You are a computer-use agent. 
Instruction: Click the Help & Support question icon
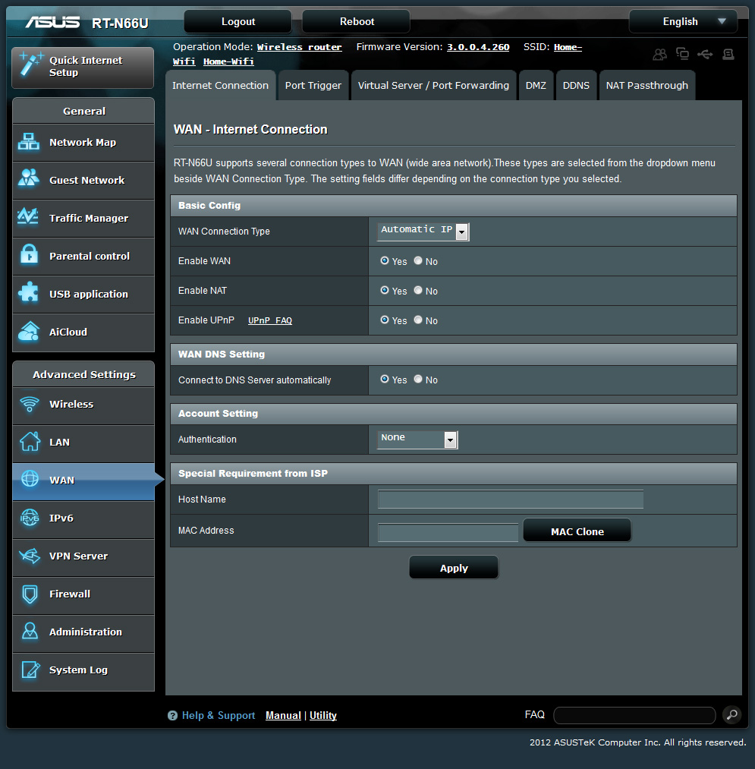[172, 716]
